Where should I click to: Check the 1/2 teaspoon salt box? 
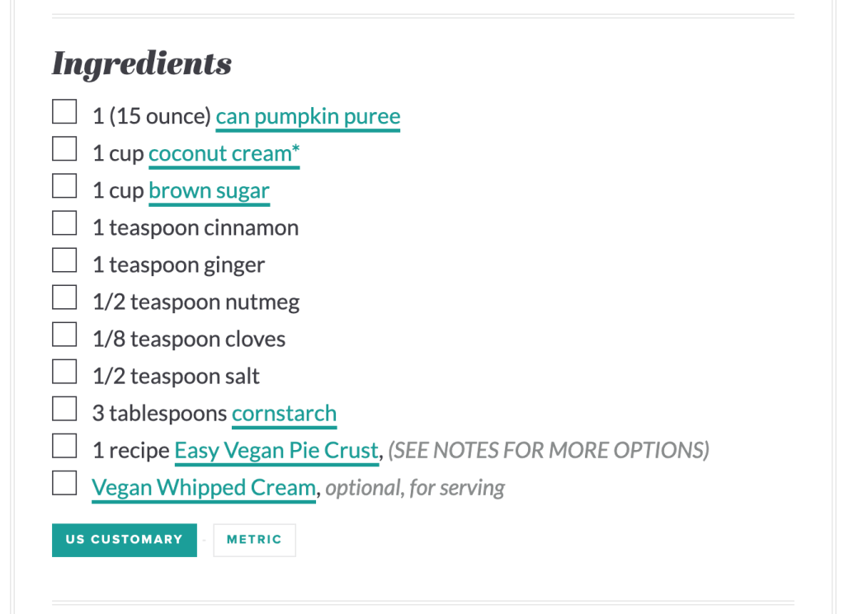(64, 372)
